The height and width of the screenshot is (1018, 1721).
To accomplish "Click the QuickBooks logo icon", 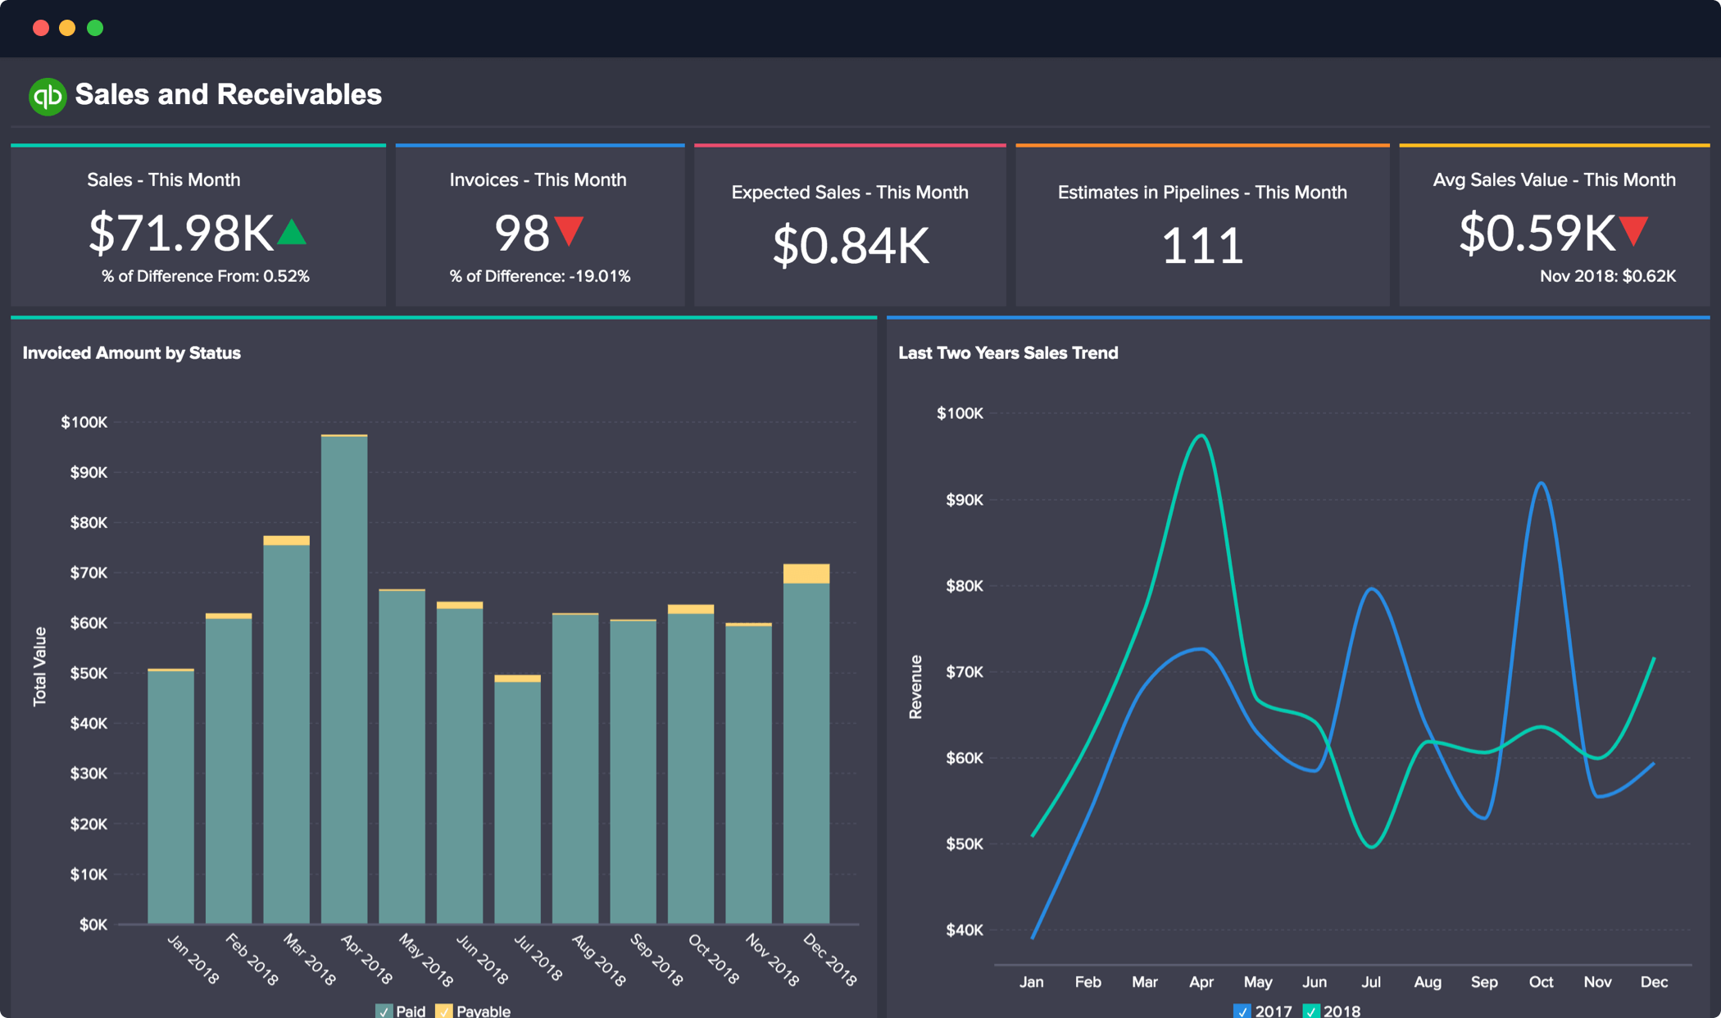I will pos(46,94).
